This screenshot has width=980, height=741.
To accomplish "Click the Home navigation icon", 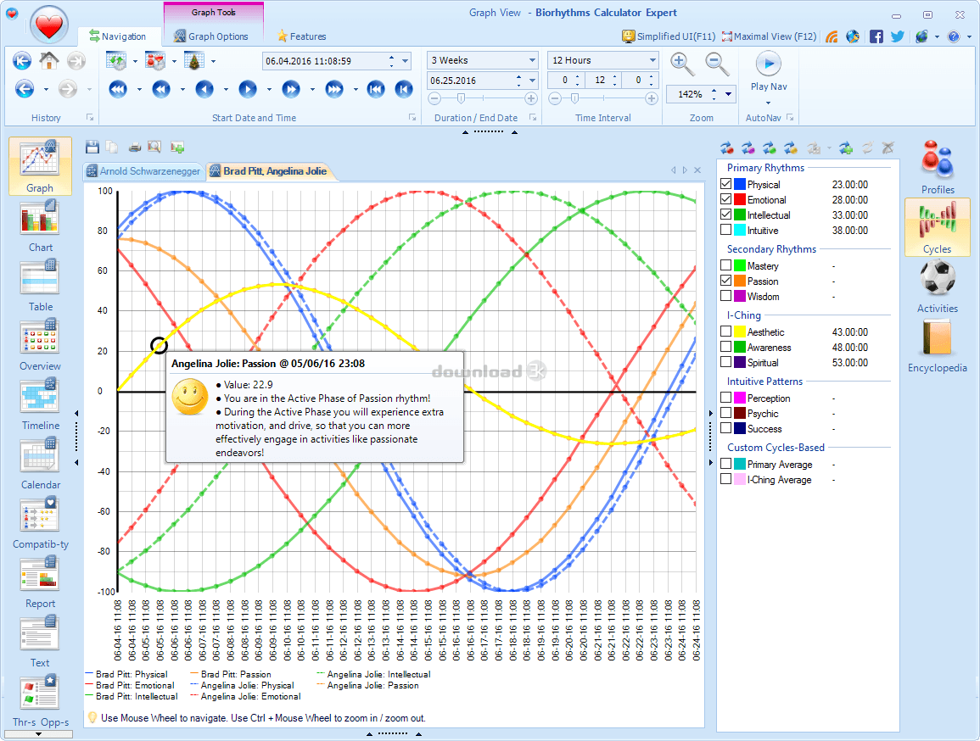I will [x=48, y=60].
